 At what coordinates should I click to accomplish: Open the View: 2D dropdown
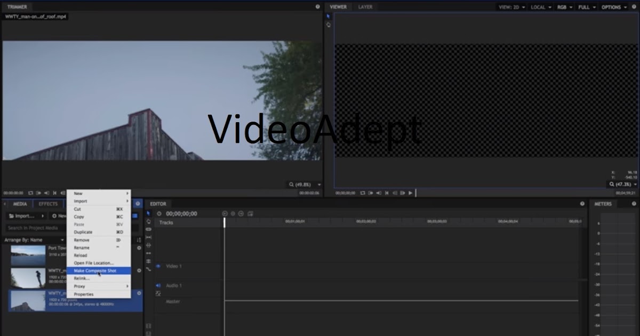click(x=512, y=7)
